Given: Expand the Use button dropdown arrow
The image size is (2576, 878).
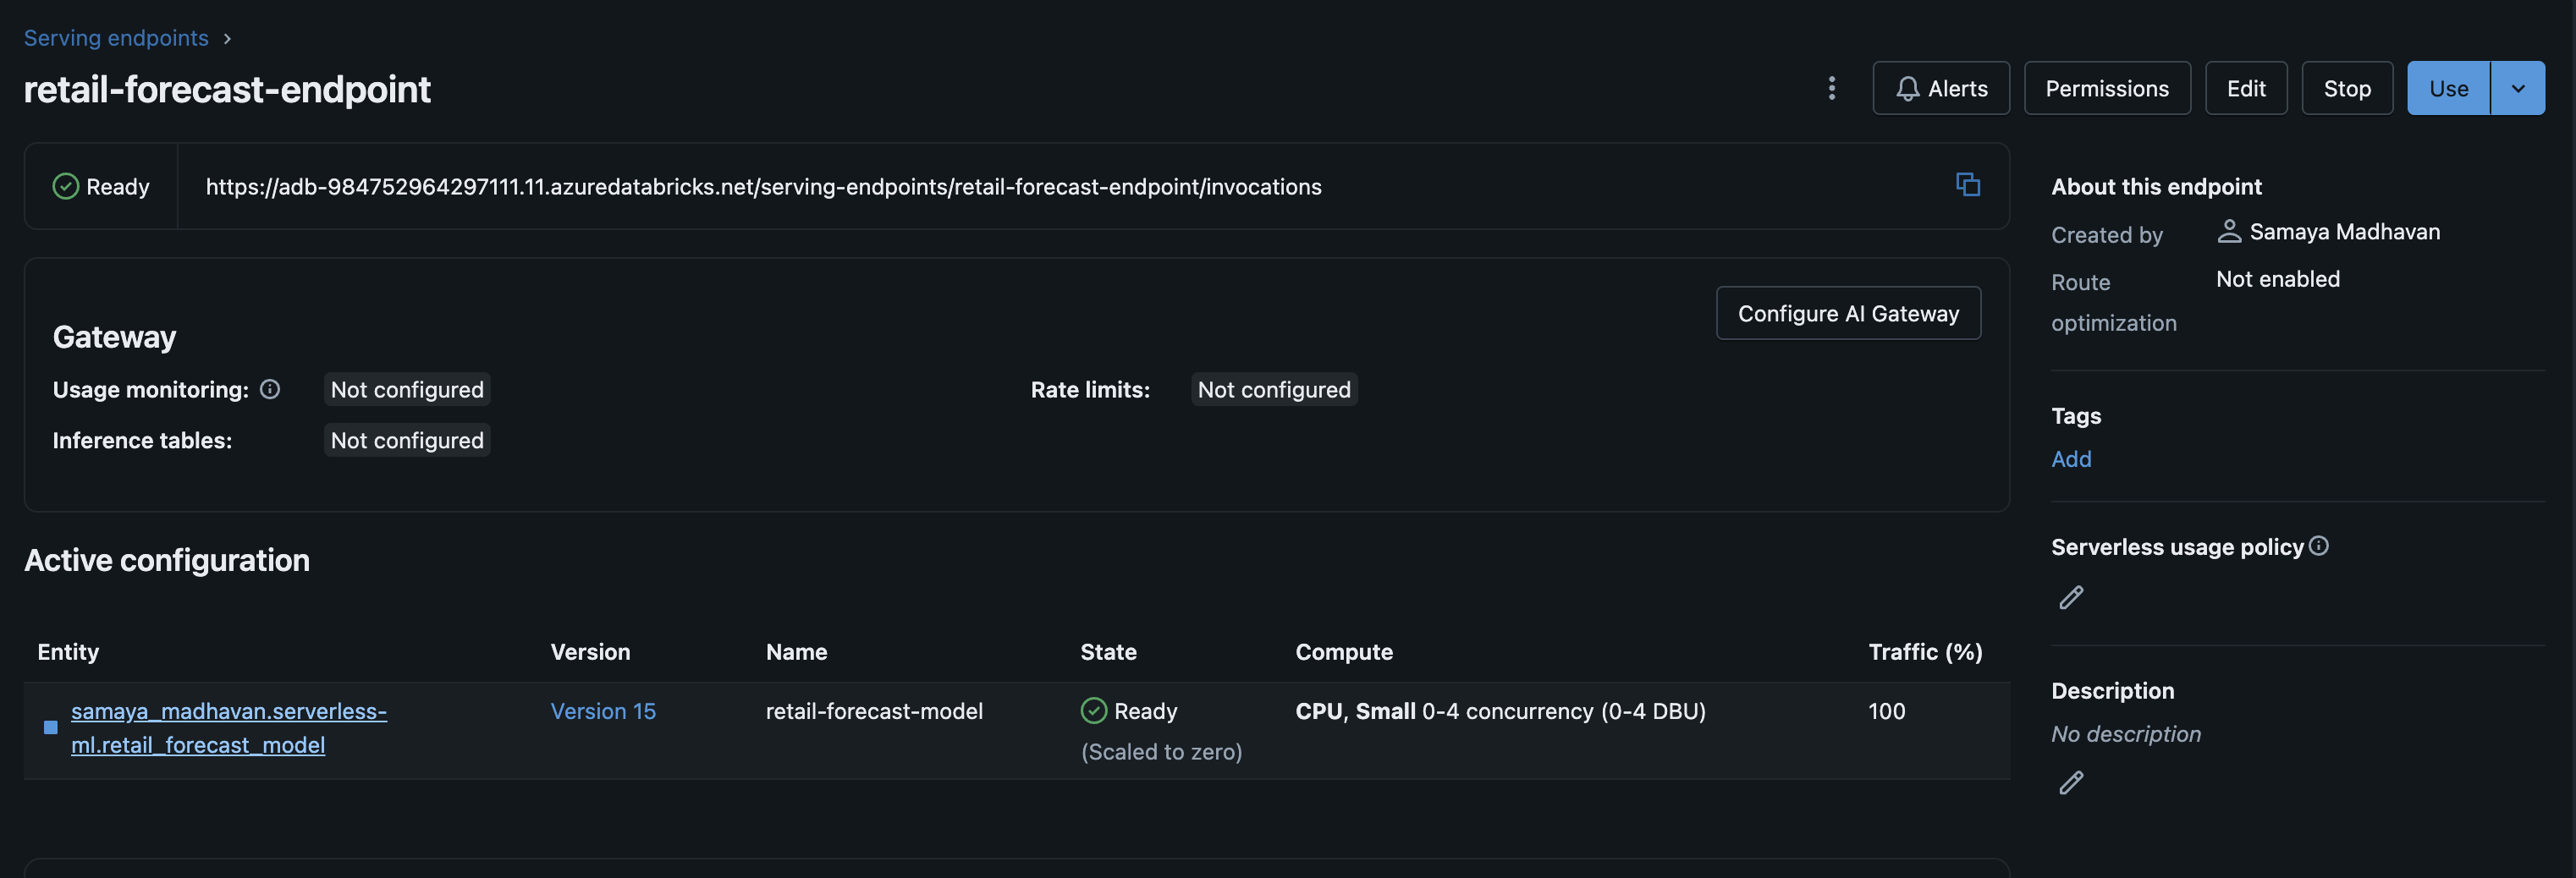Looking at the screenshot, I should (2518, 88).
